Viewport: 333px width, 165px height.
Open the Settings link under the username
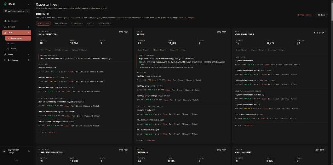pyautogui.click(x=12, y=153)
